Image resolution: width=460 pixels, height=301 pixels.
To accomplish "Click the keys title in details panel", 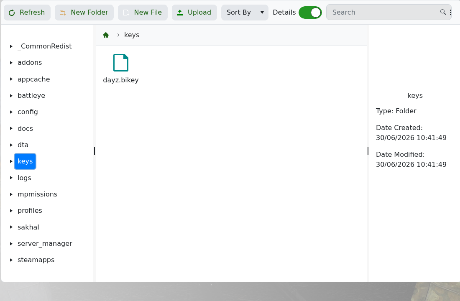I will (x=415, y=96).
